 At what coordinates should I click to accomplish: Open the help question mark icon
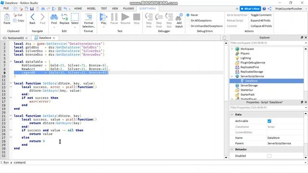pos(264,9)
